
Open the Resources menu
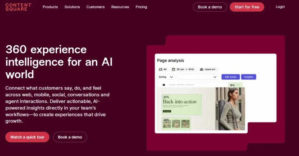click(120, 7)
